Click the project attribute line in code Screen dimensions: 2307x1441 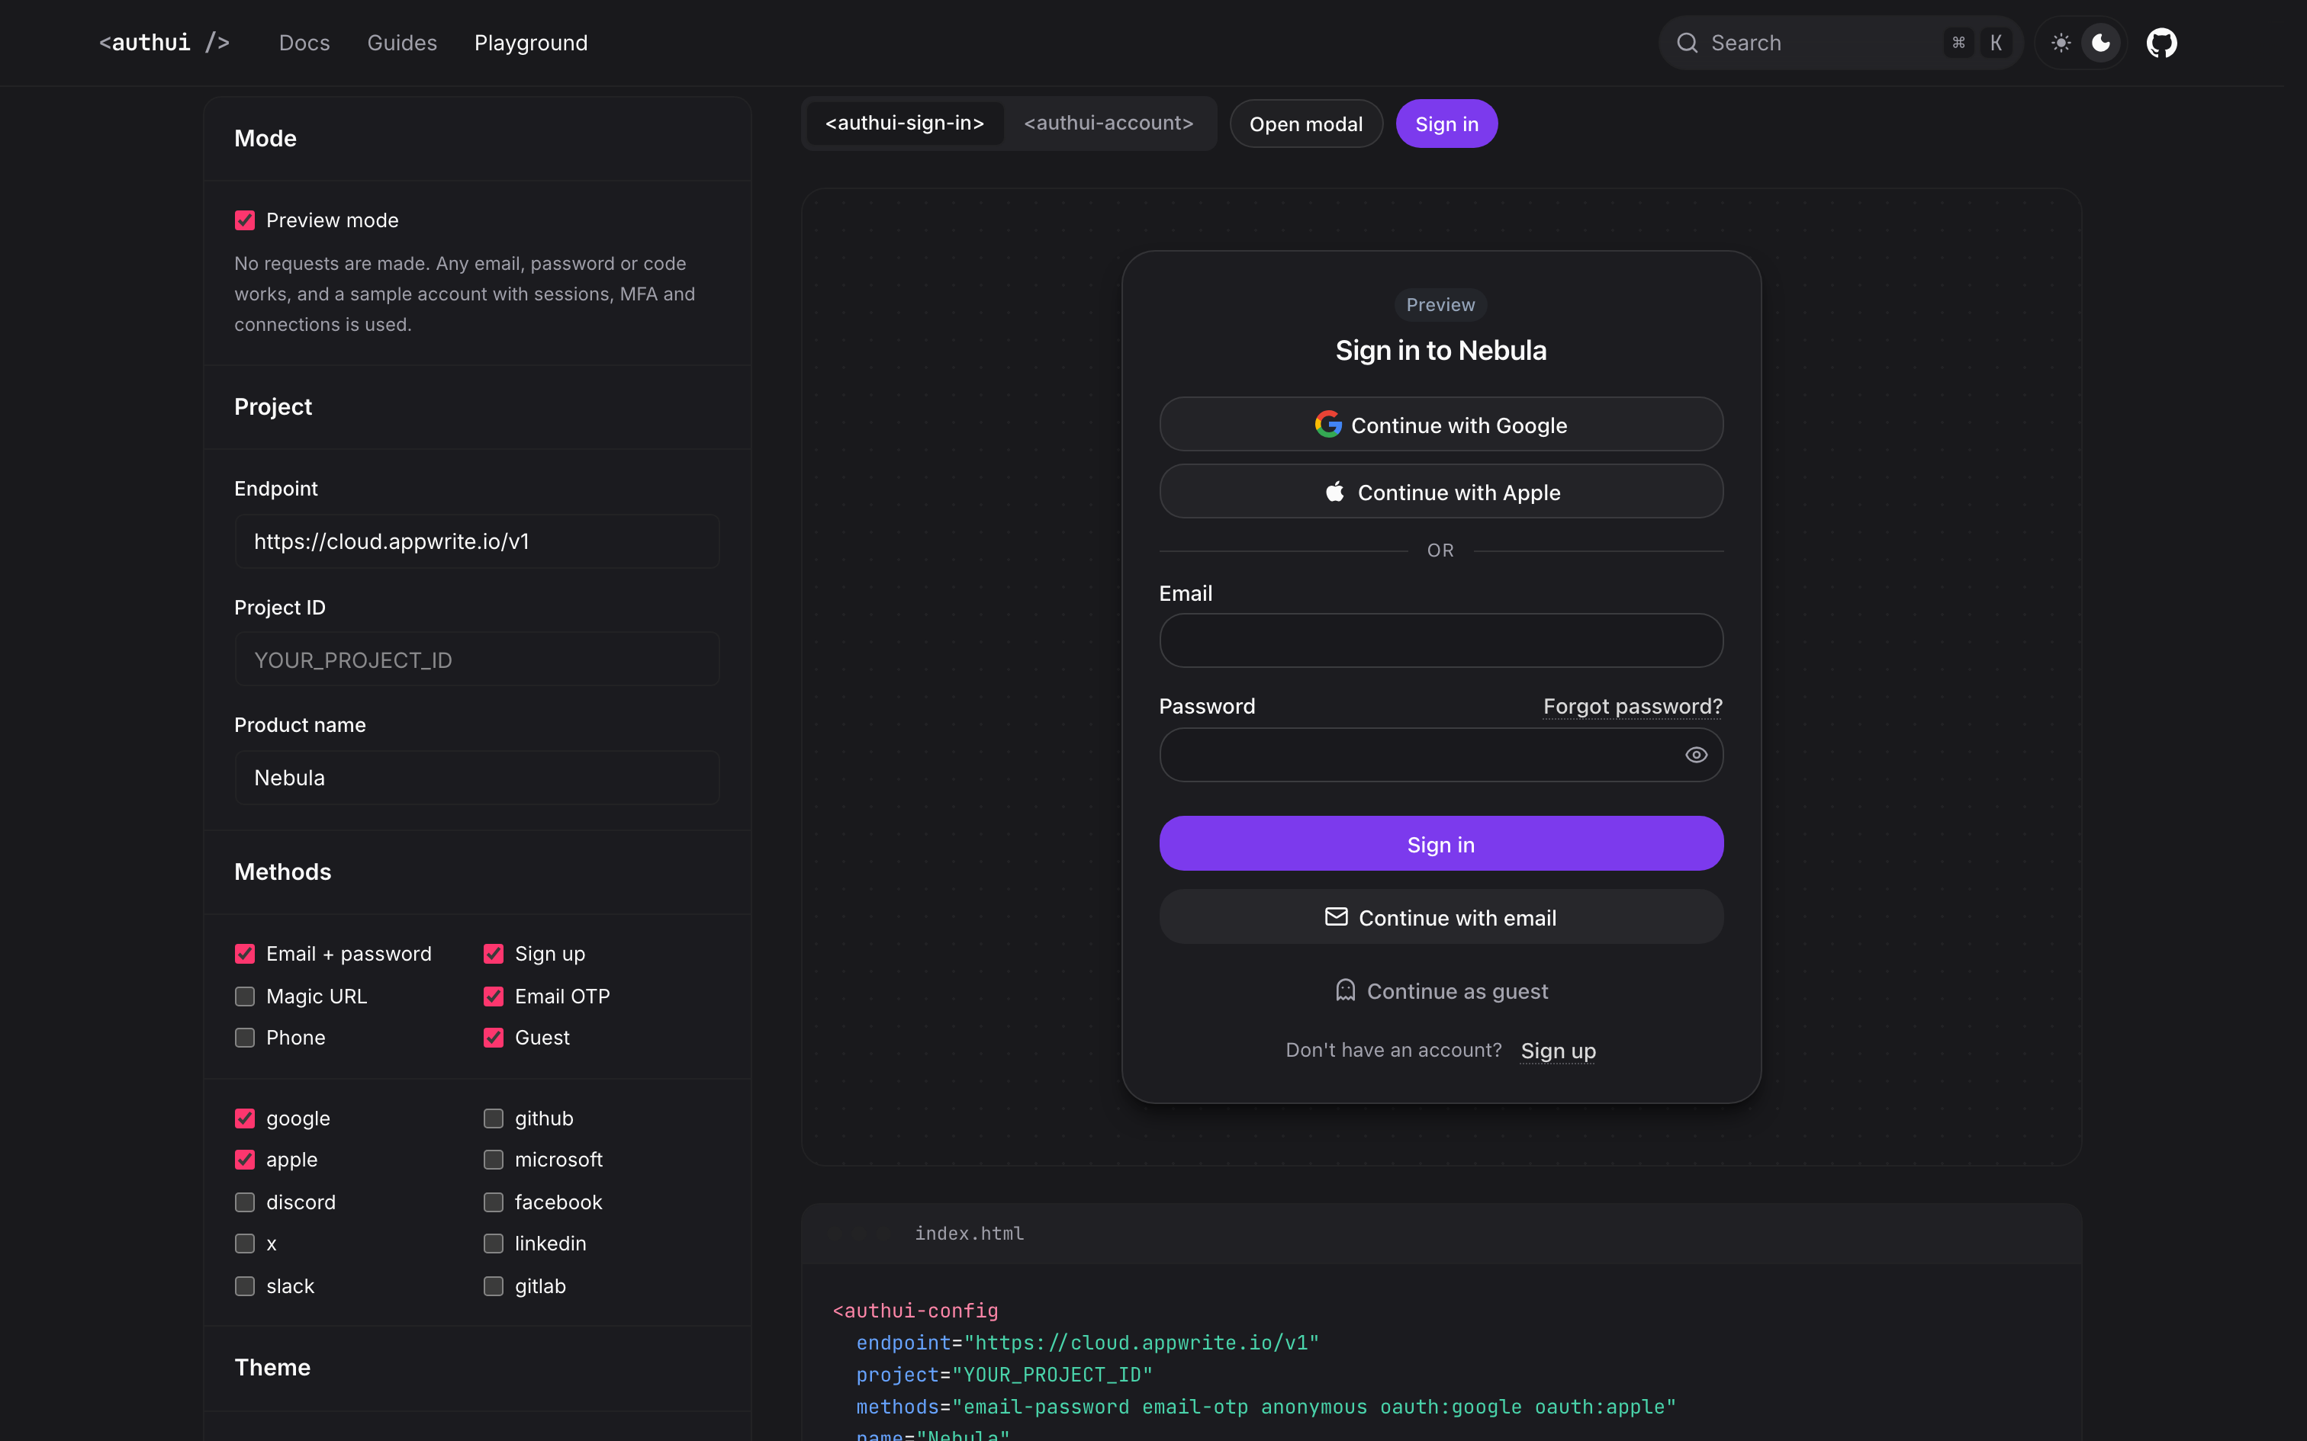tap(1004, 1375)
